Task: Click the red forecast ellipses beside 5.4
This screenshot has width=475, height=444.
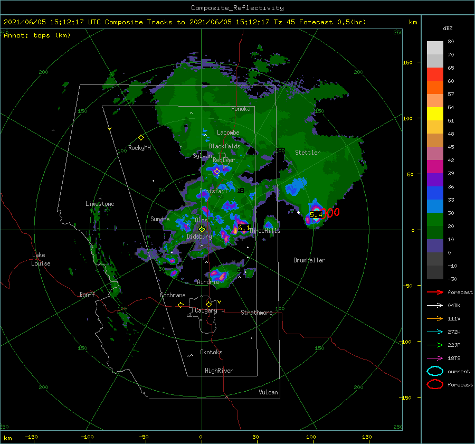Action: click(329, 213)
